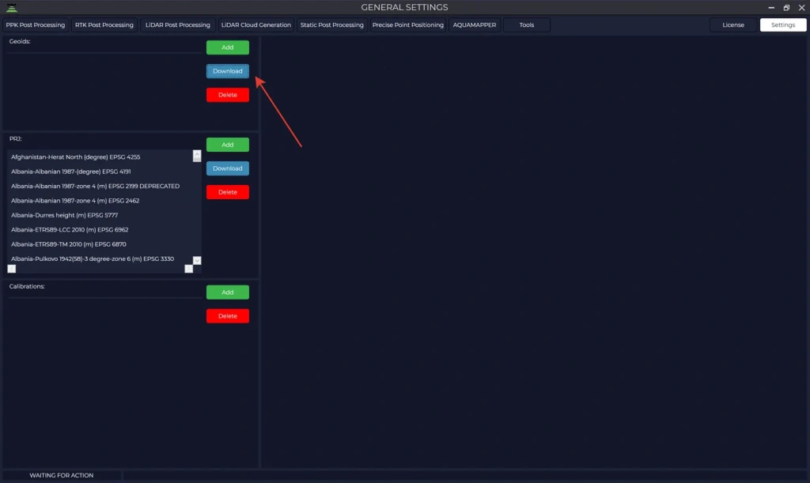The width and height of the screenshot is (810, 483).
Task: Add a new geoid file
Action: pyautogui.click(x=228, y=47)
